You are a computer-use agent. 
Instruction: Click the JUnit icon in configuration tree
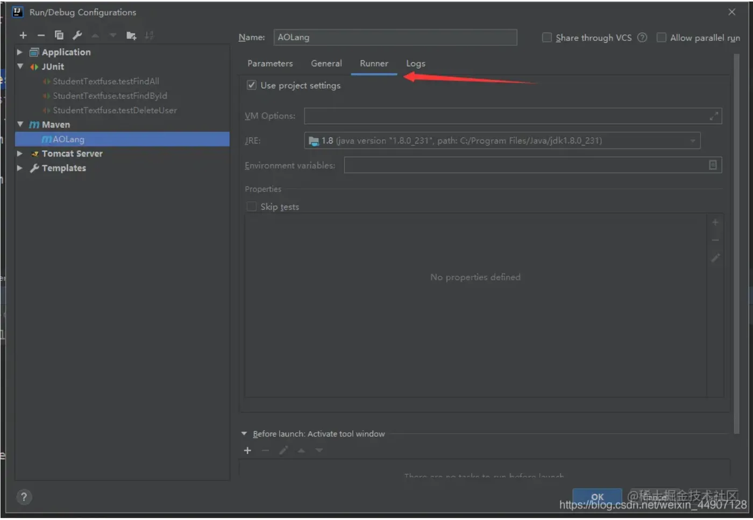click(x=34, y=67)
